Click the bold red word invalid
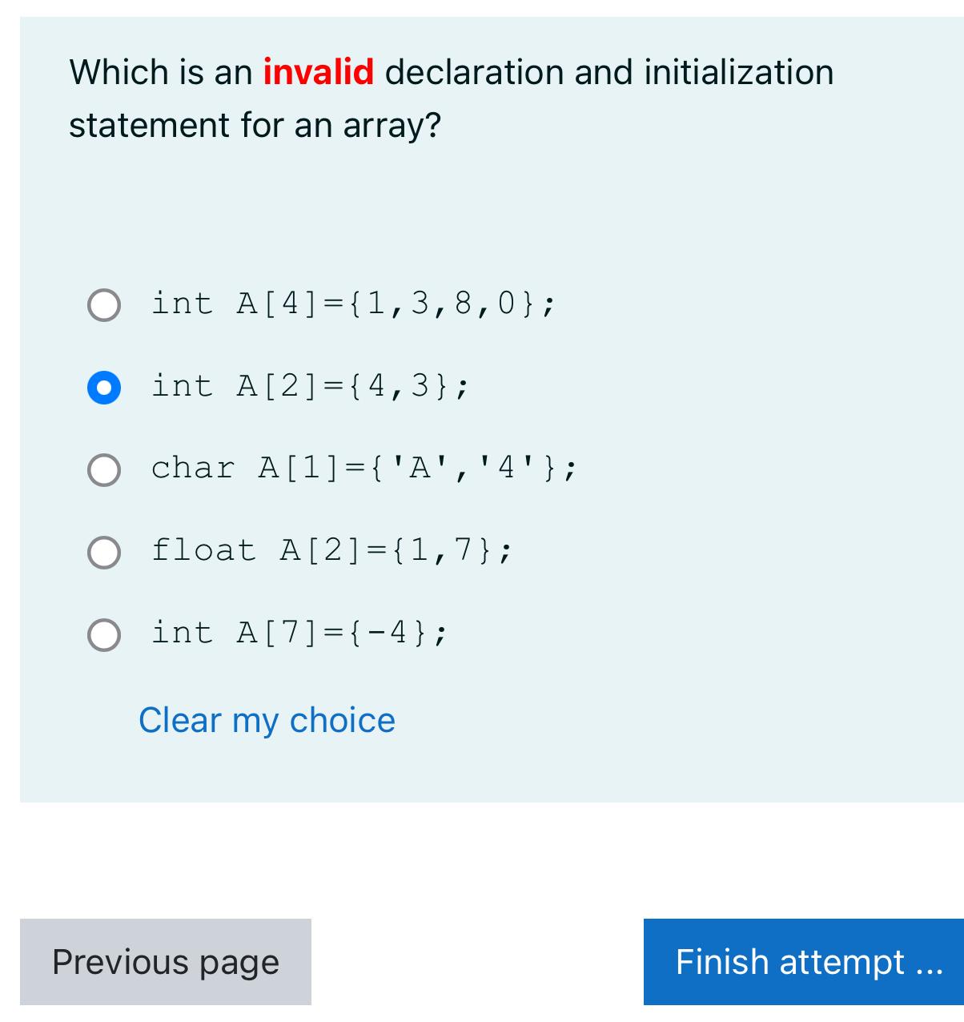This screenshot has height=1022, width=964. pos(316,71)
